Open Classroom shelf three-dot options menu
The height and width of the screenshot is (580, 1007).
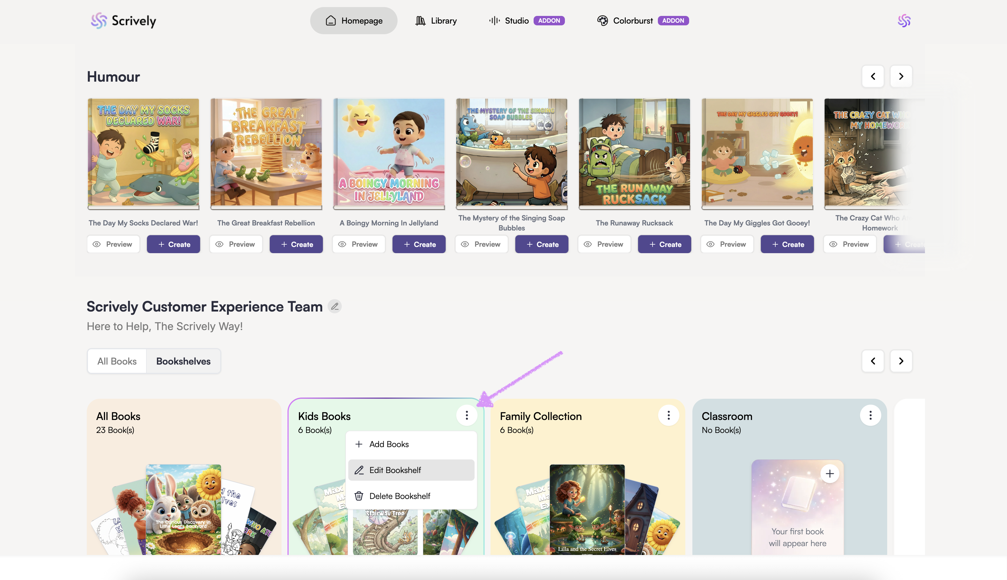[x=870, y=416]
